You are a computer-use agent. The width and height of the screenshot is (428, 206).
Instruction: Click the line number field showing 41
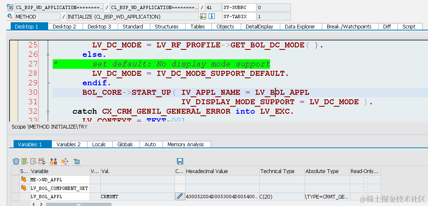[213, 7]
